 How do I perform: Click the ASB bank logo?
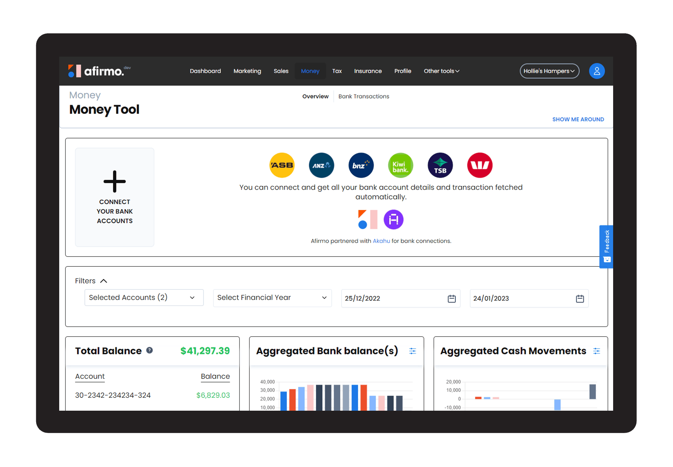click(x=282, y=165)
